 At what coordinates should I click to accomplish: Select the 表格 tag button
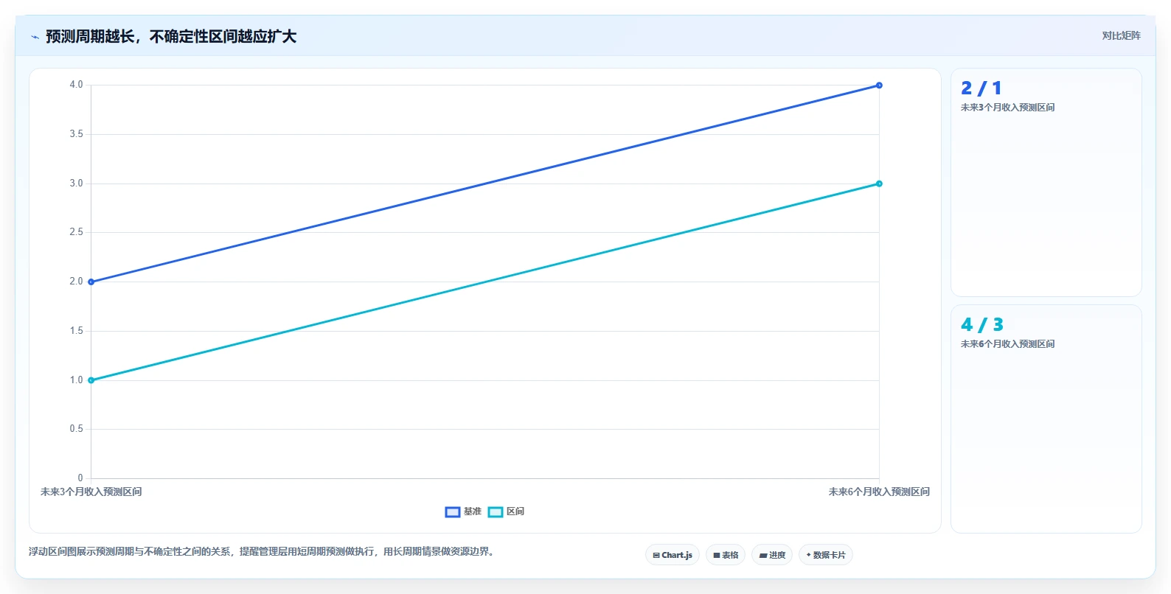point(726,555)
